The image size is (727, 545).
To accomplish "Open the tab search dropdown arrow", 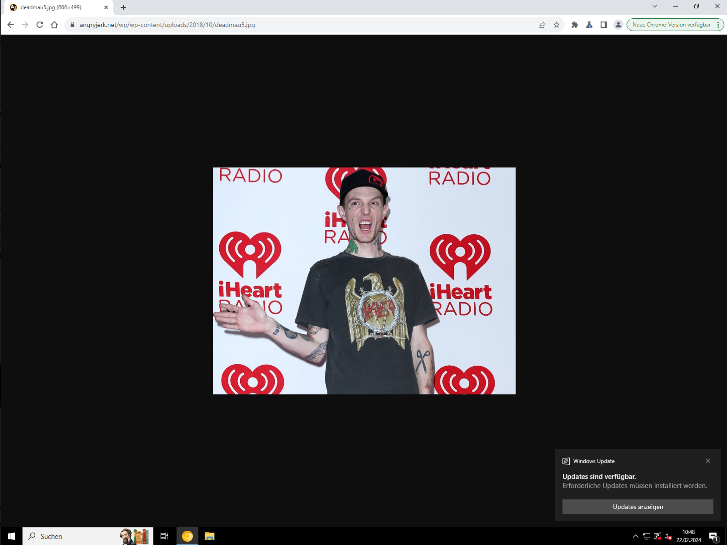I will [655, 6].
